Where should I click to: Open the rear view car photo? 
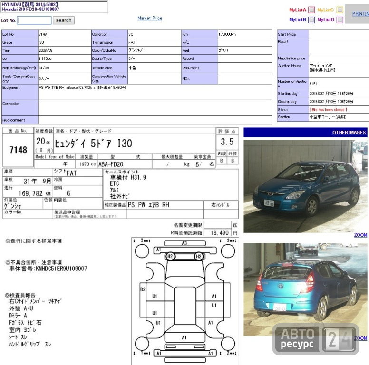click(x=305, y=289)
